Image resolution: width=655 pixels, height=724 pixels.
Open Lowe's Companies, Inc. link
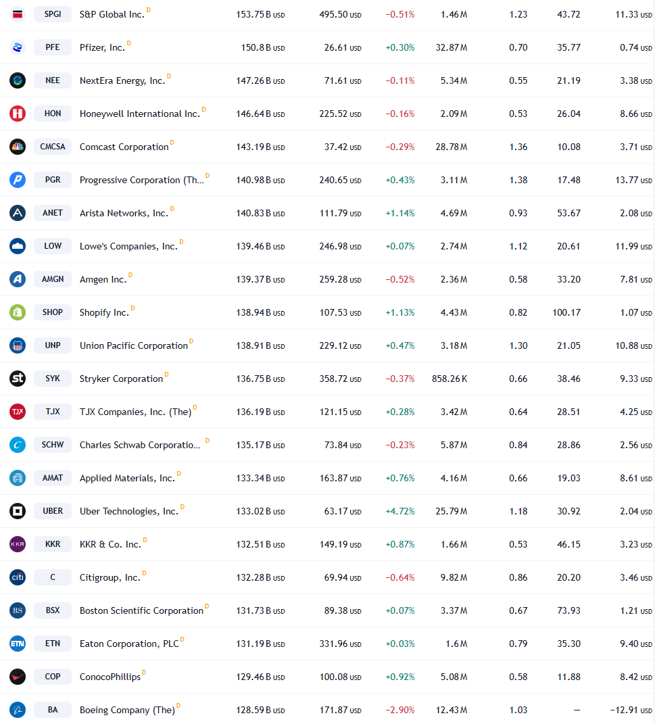(128, 247)
